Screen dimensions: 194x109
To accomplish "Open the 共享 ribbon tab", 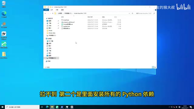I will [57, 10].
